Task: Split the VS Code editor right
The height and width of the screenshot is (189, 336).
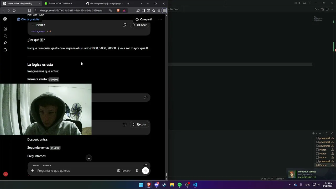Action: (x=327, y=9)
